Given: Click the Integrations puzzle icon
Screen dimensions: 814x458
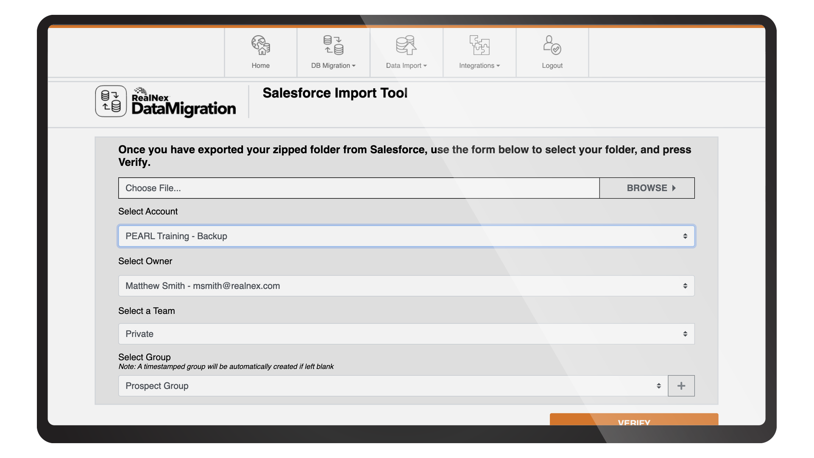Looking at the screenshot, I should (x=479, y=45).
